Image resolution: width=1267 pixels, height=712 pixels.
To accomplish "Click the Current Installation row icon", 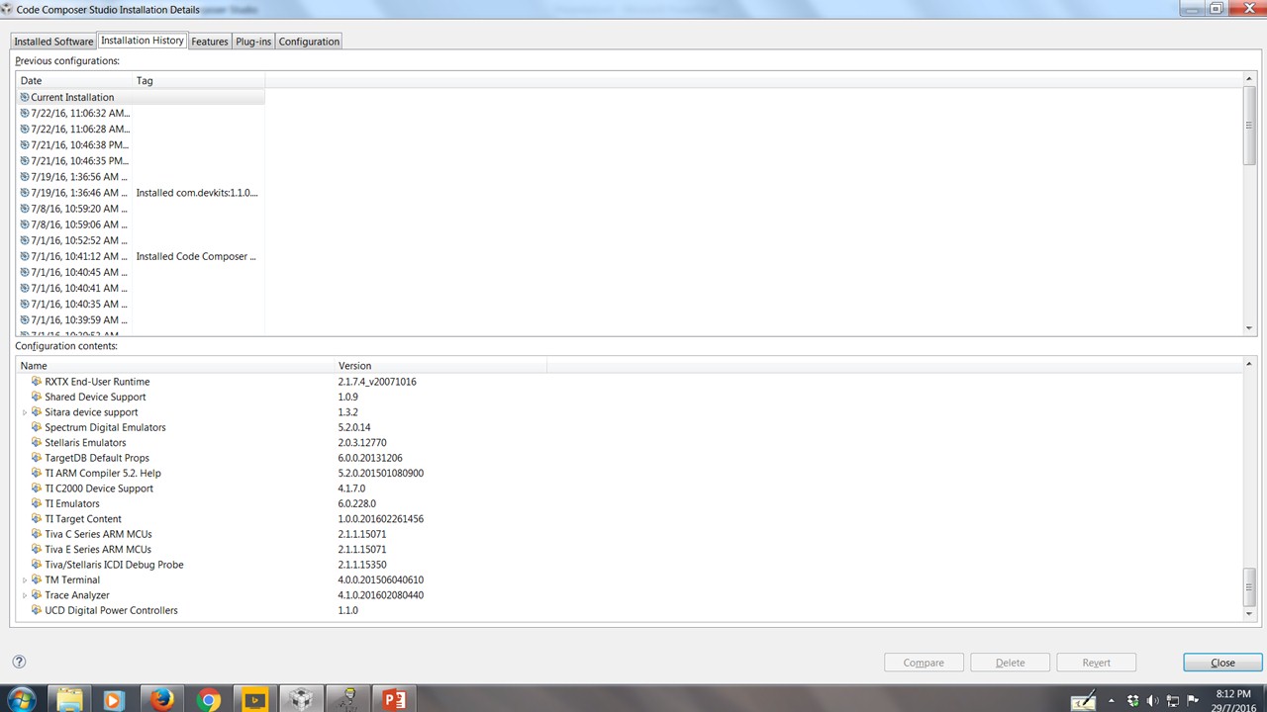I will [x=25, y=97].
